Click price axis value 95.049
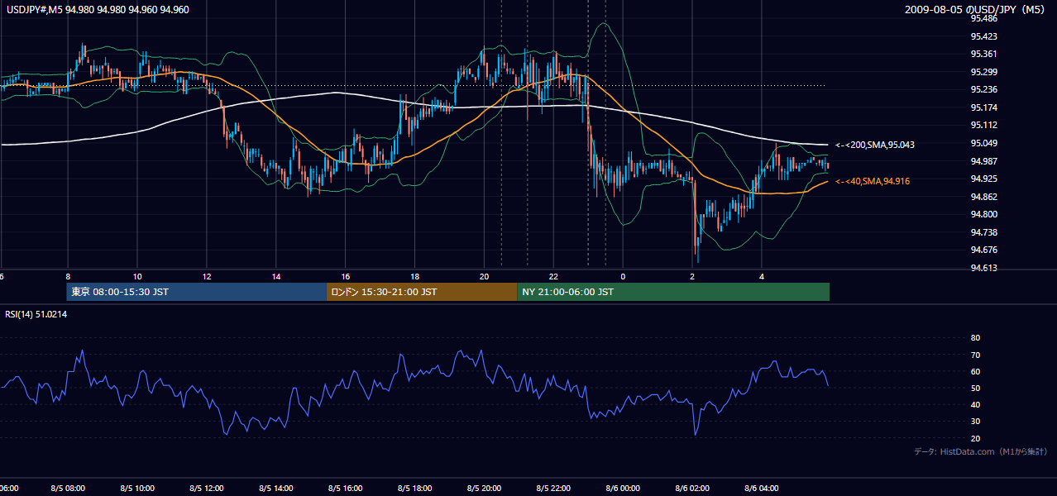Image resolution: width=1057 pixels, height=496 pixels. click(x=984, y=143)
